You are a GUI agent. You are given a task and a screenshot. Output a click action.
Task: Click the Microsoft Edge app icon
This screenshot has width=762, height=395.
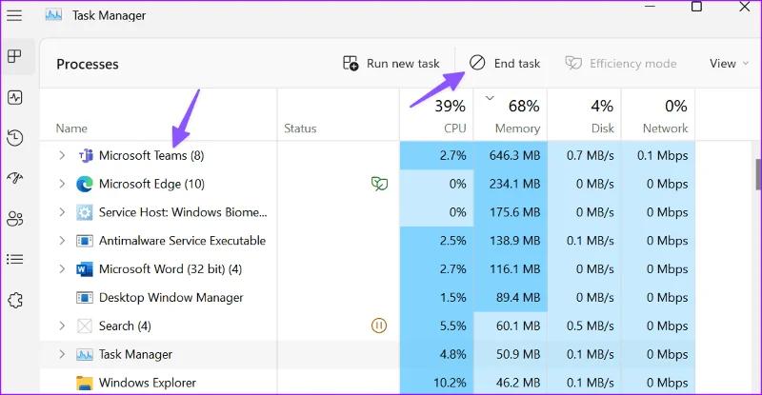(x=85, y=184)
